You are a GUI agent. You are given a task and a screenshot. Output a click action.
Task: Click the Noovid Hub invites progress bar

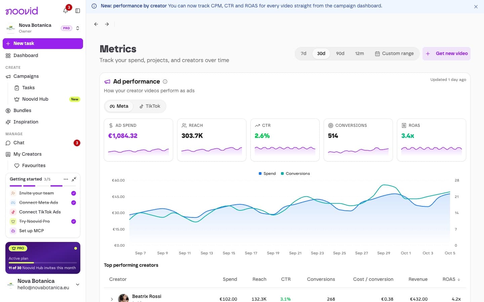click(x=43, y=263)
